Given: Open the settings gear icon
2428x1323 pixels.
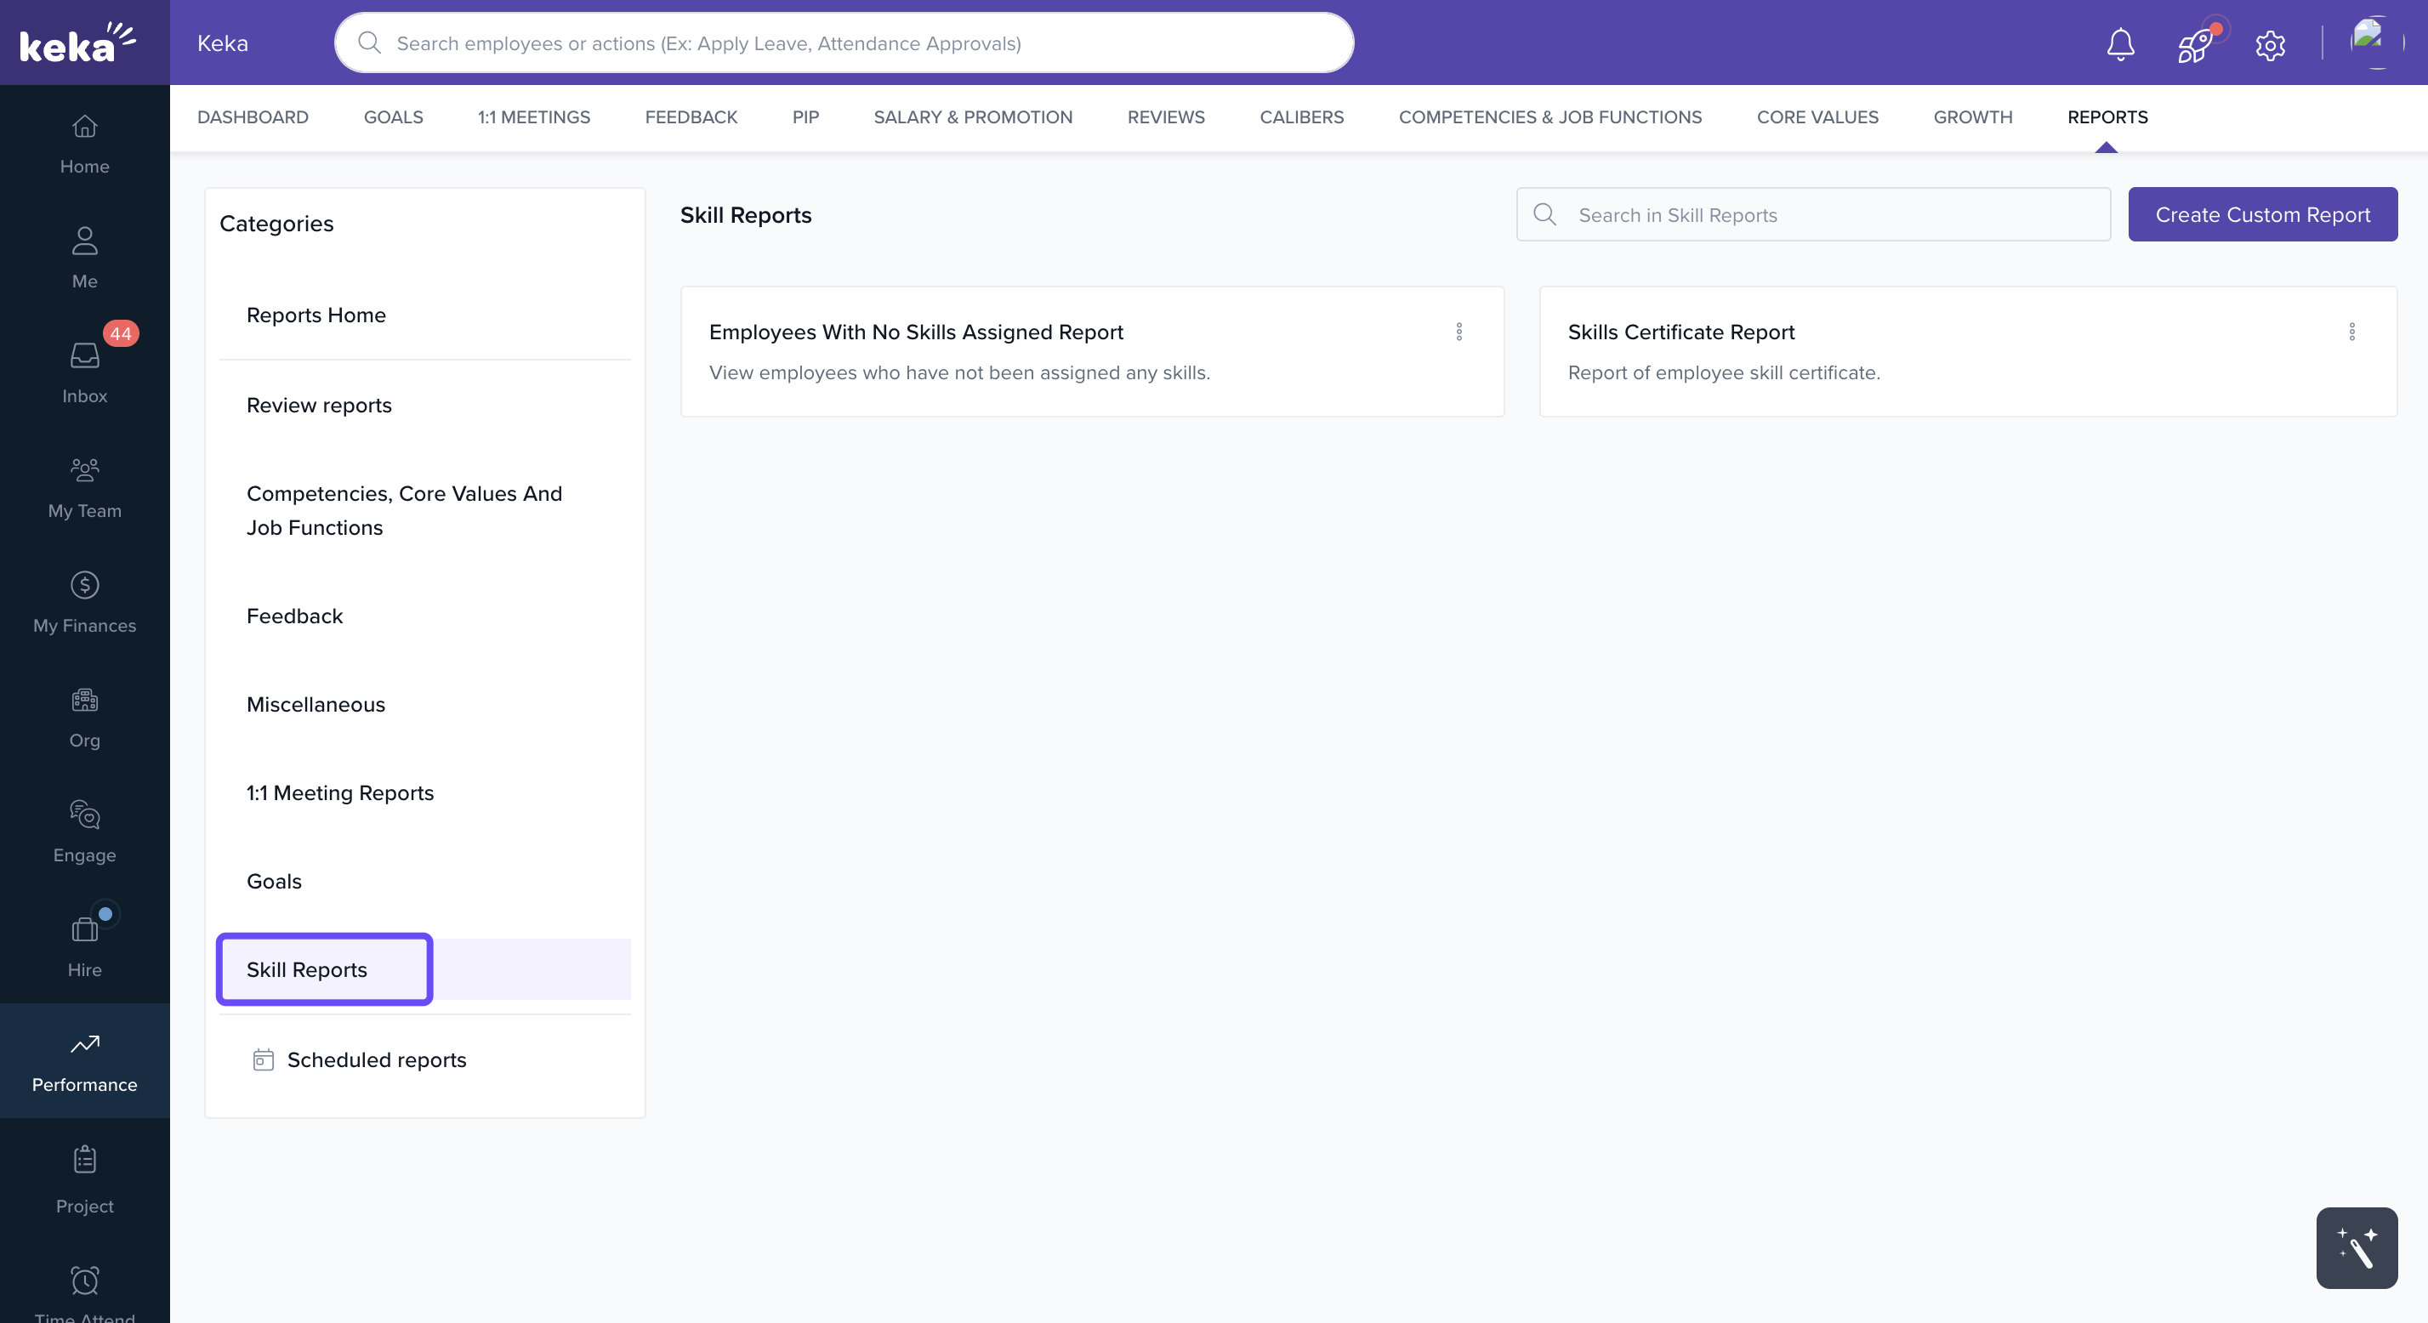Looking at the screenshot, I should (x=2270, y=44).
